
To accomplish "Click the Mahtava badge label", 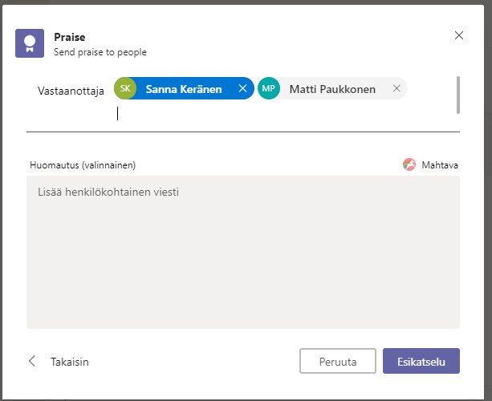I will (441, 165).
